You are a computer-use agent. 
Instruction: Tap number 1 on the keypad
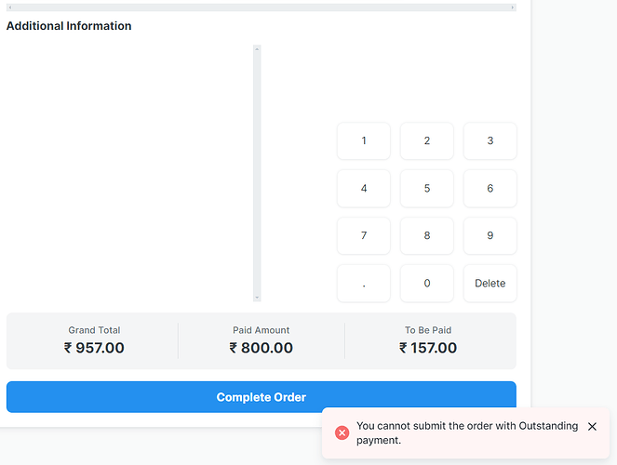pyautogui.click(x=364, y=140)
